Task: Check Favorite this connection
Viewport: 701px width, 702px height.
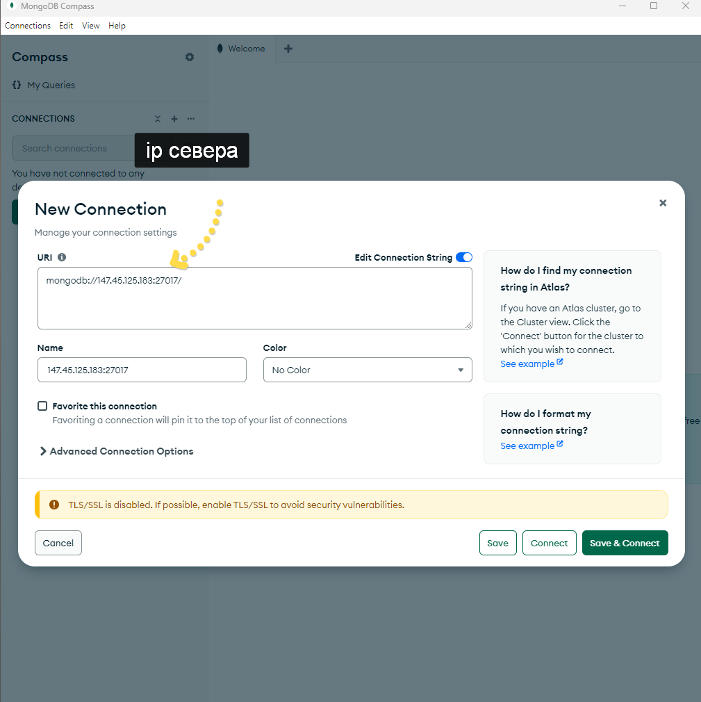Action: (x=42, y=406)
